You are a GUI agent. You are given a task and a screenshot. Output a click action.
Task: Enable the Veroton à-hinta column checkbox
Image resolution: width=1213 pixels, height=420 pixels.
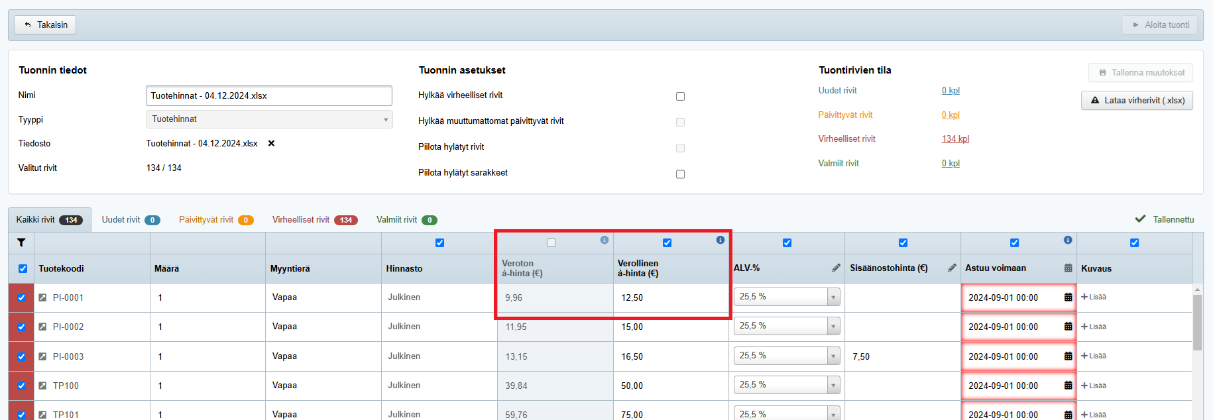(551, 243)
